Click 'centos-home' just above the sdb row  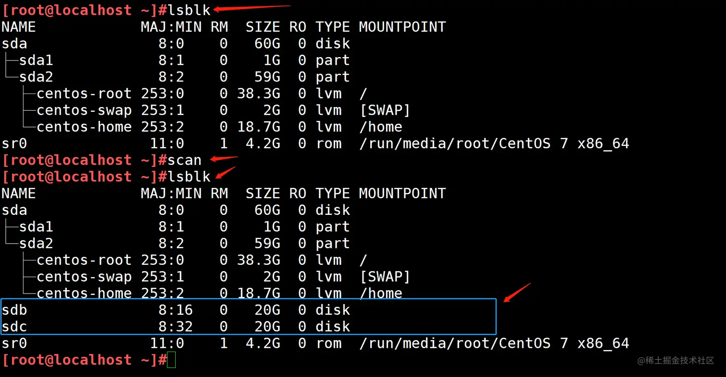point(84,293)
